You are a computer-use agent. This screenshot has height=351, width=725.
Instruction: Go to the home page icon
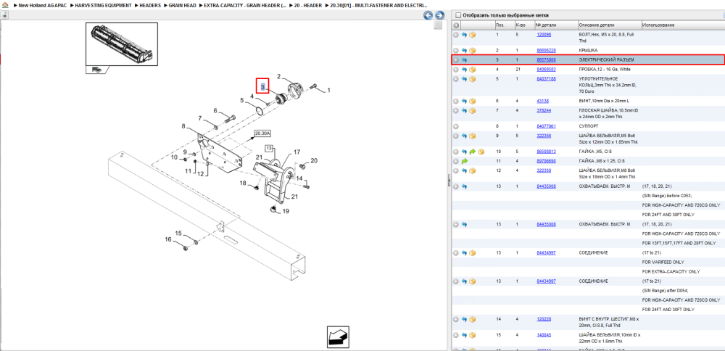(x=6, y=5)
